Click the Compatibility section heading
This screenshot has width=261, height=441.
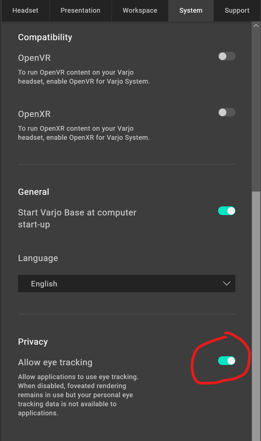(45, 37)
